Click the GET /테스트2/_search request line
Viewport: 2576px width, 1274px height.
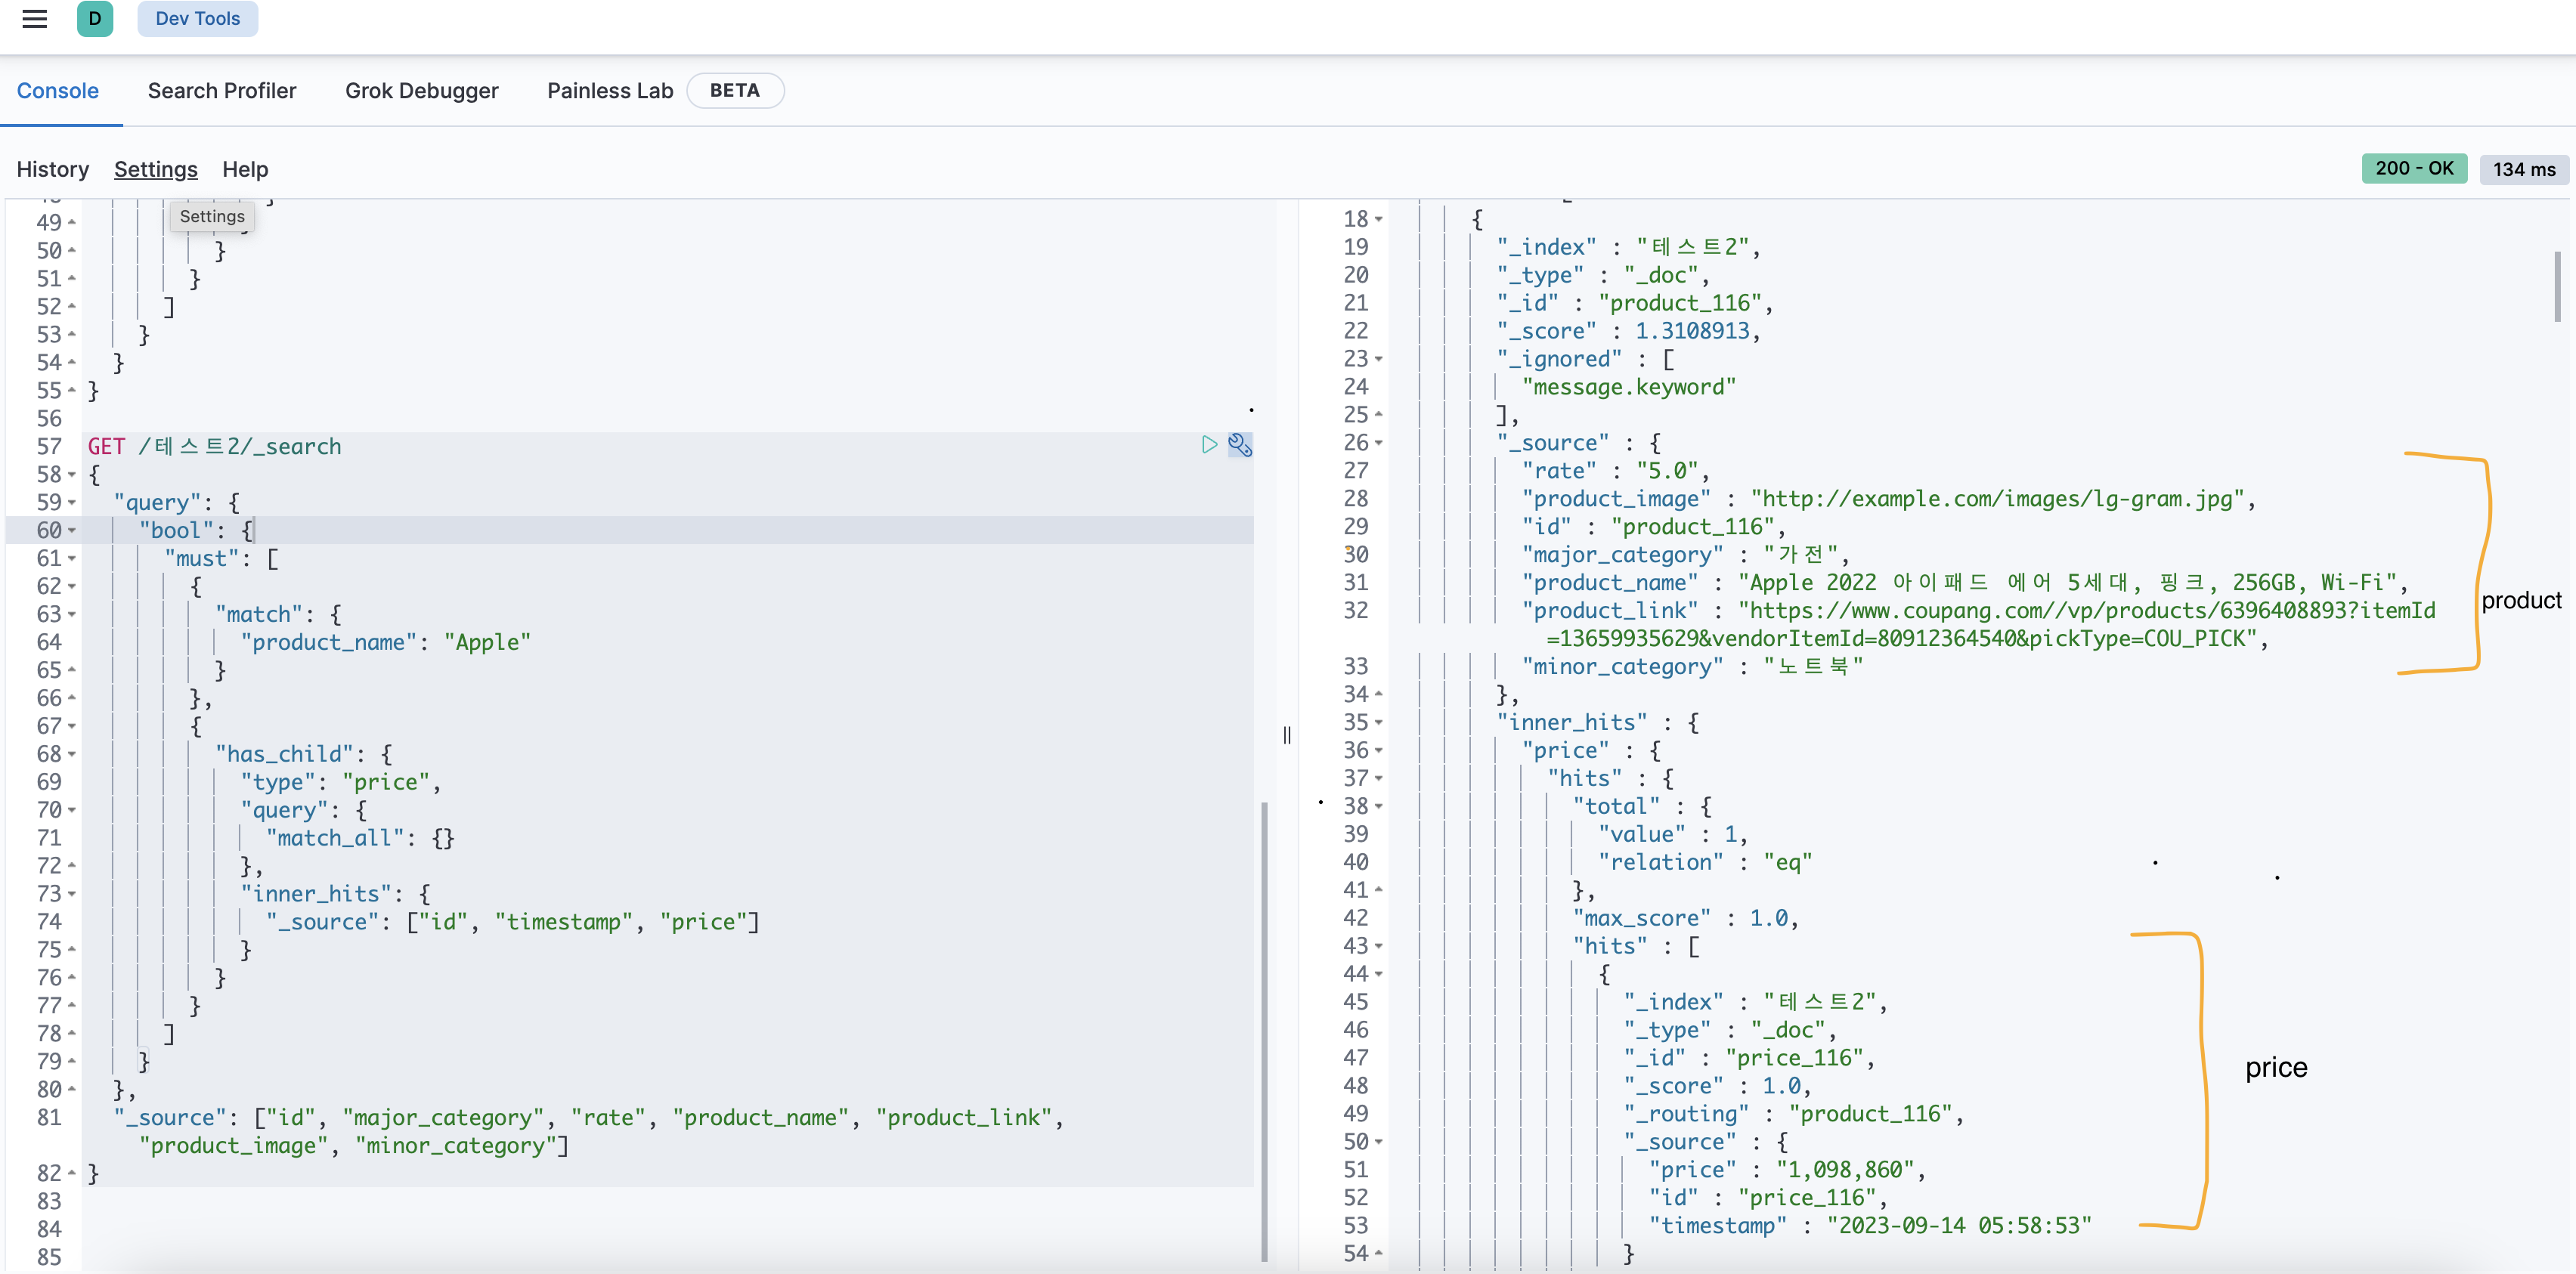(214, 447)
